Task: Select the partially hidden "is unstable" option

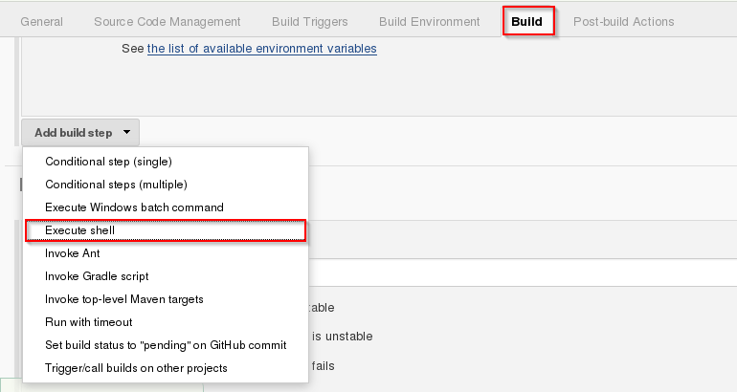Action: 340,337
